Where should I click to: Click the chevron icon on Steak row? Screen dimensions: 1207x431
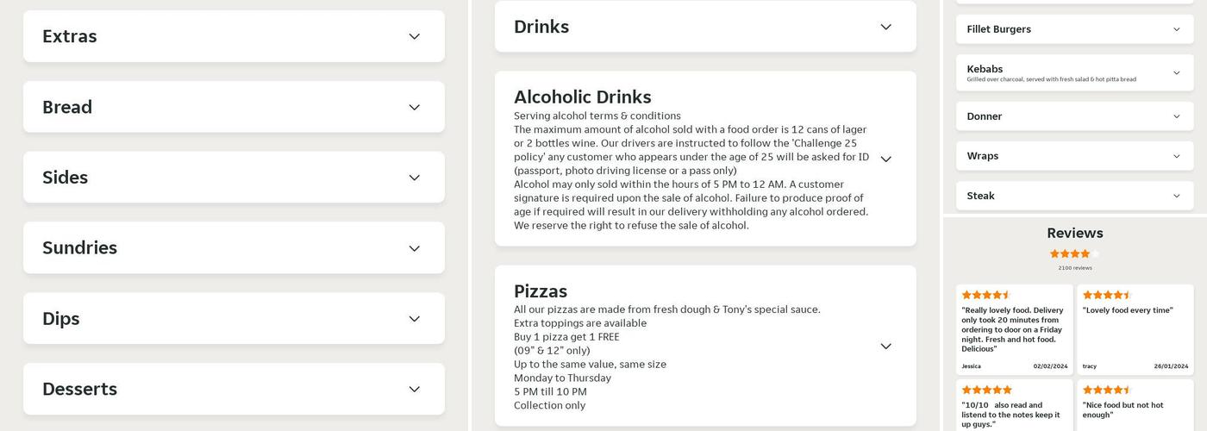1176,196
